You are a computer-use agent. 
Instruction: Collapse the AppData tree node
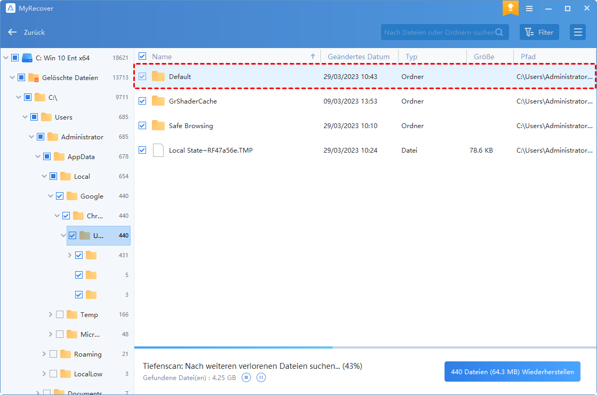pyautogui.click(x=38, y=157)
